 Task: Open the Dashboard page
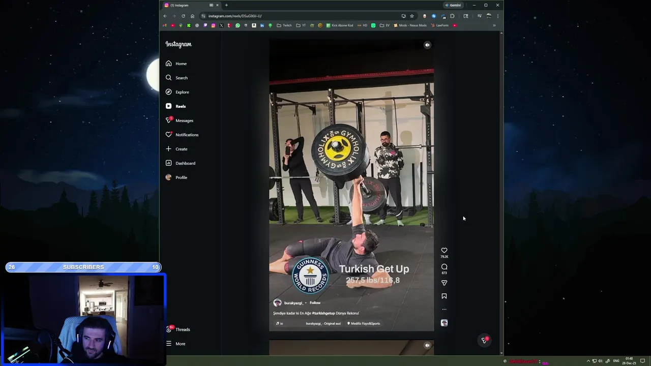tap(180, 163)
